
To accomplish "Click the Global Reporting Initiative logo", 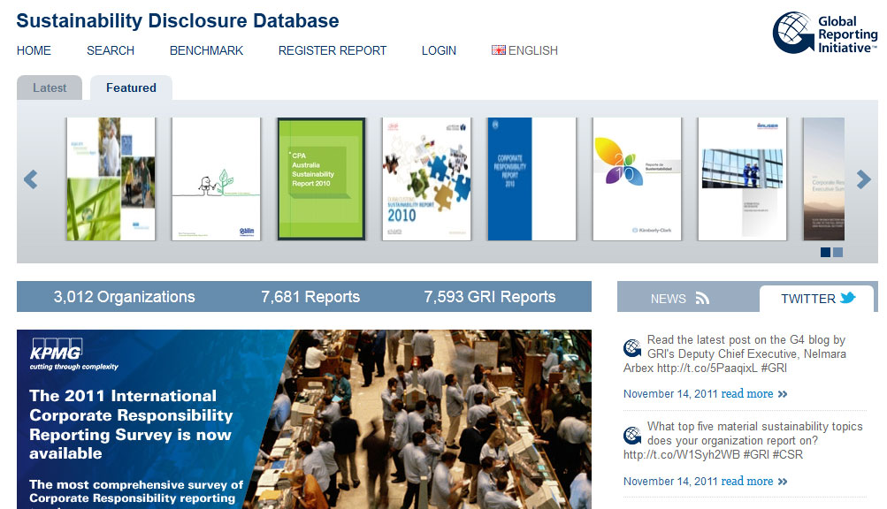I will tap(824, 34).
